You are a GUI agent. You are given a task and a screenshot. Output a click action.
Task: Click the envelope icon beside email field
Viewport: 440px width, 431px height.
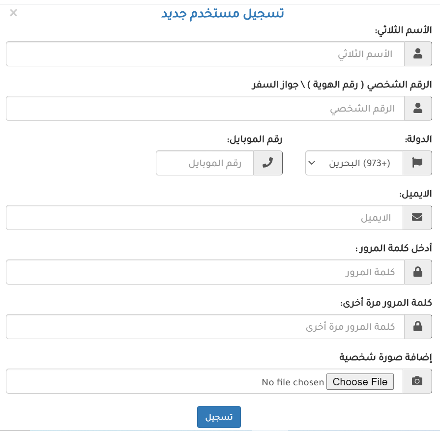pyautogui.click(x=417, y=218)
